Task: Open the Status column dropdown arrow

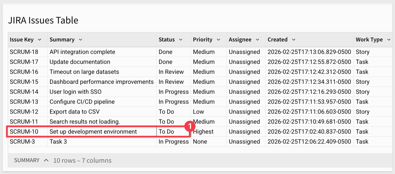Action: pos(181,40)
